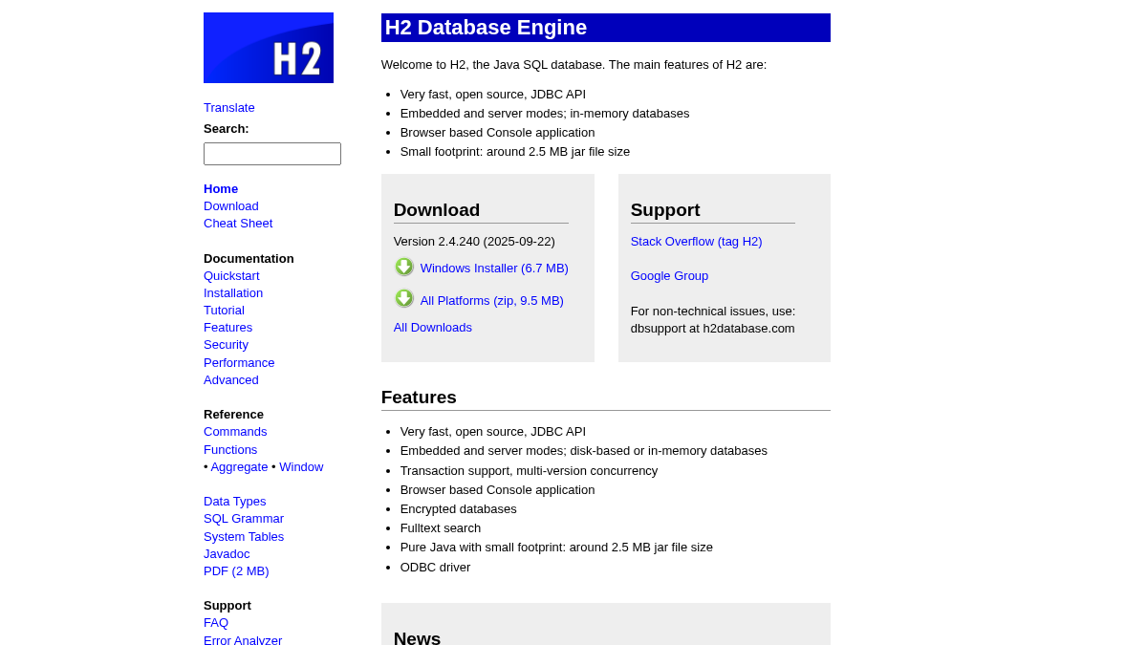This screenshot has height=645, width=1147.
Task: Open Aggregate functions reference
Action: [239, 467]
